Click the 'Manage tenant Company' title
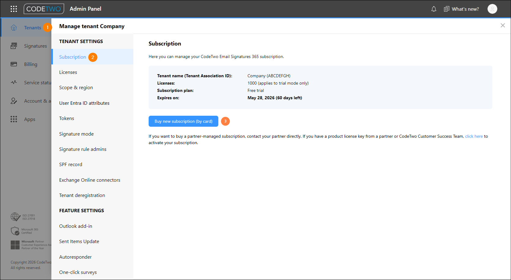511x280 pixels. (92, 26)
